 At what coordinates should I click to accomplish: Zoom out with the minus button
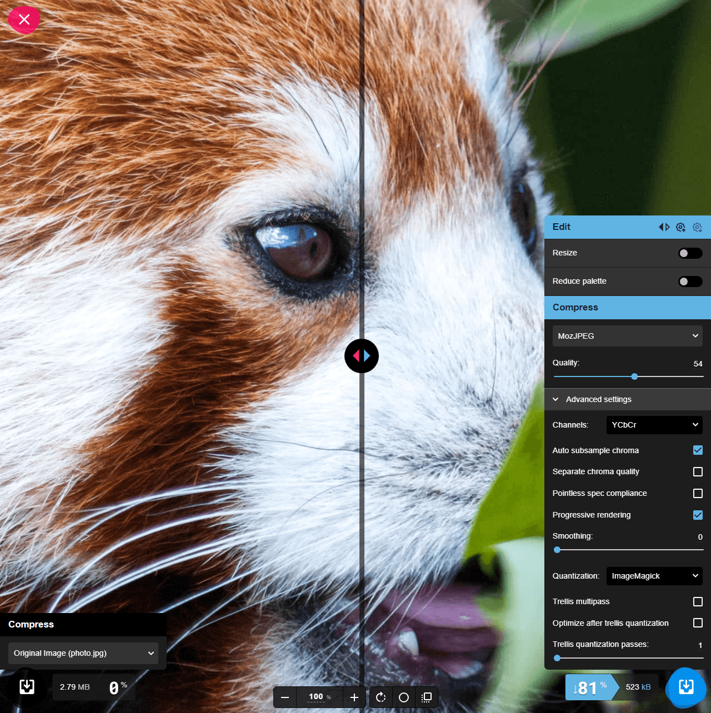click(285, 697)
